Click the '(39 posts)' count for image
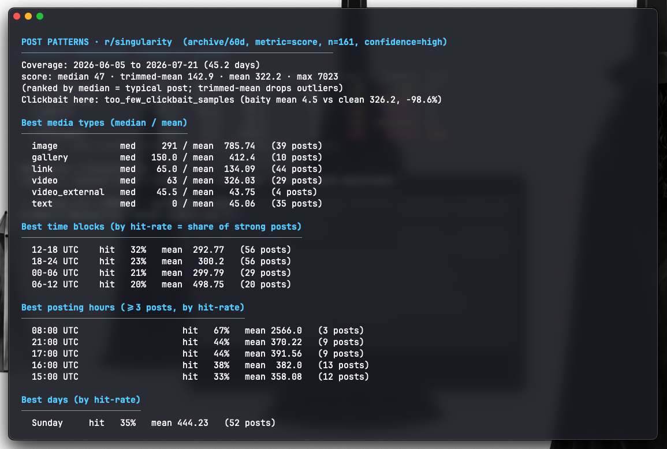This screenshot has height=449, width=667. pyautogui.click(x=296, y=146)
